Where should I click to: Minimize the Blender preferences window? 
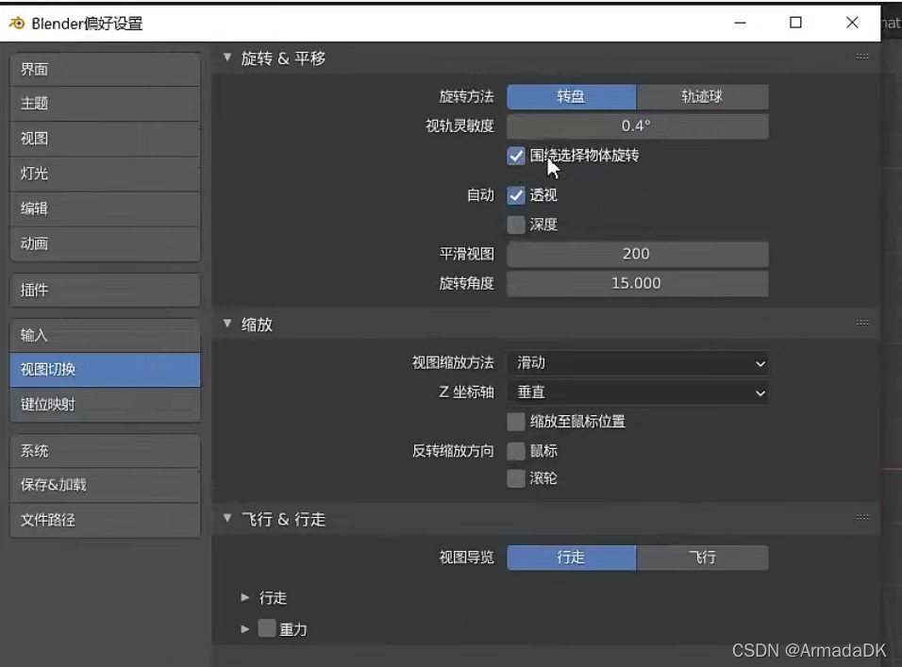(x=741, y=23)
